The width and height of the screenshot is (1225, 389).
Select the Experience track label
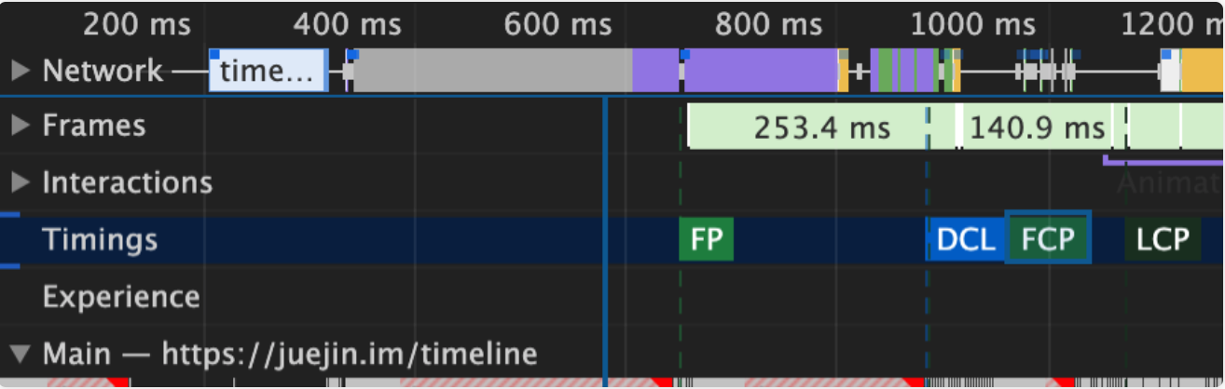point(121,297)
